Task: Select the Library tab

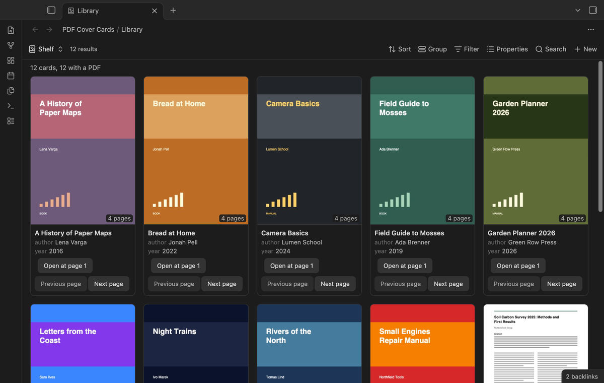Action: point(112,11)
